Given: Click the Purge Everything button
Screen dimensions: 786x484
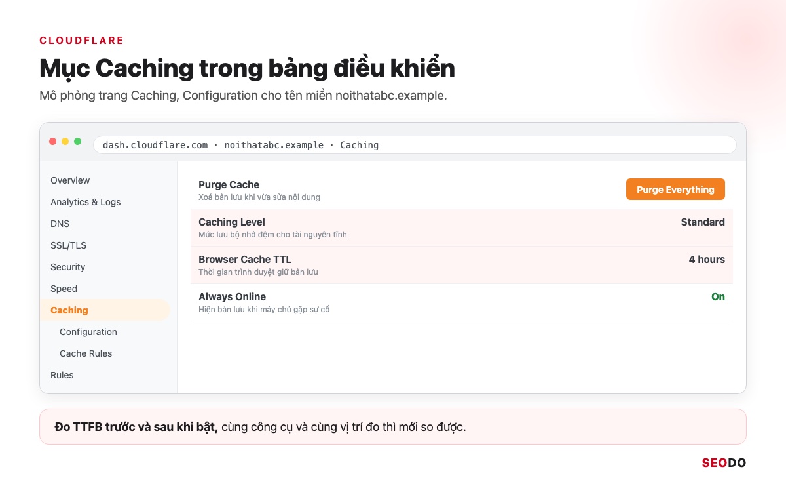Looking at the screenshot, I should pos(675,190).
